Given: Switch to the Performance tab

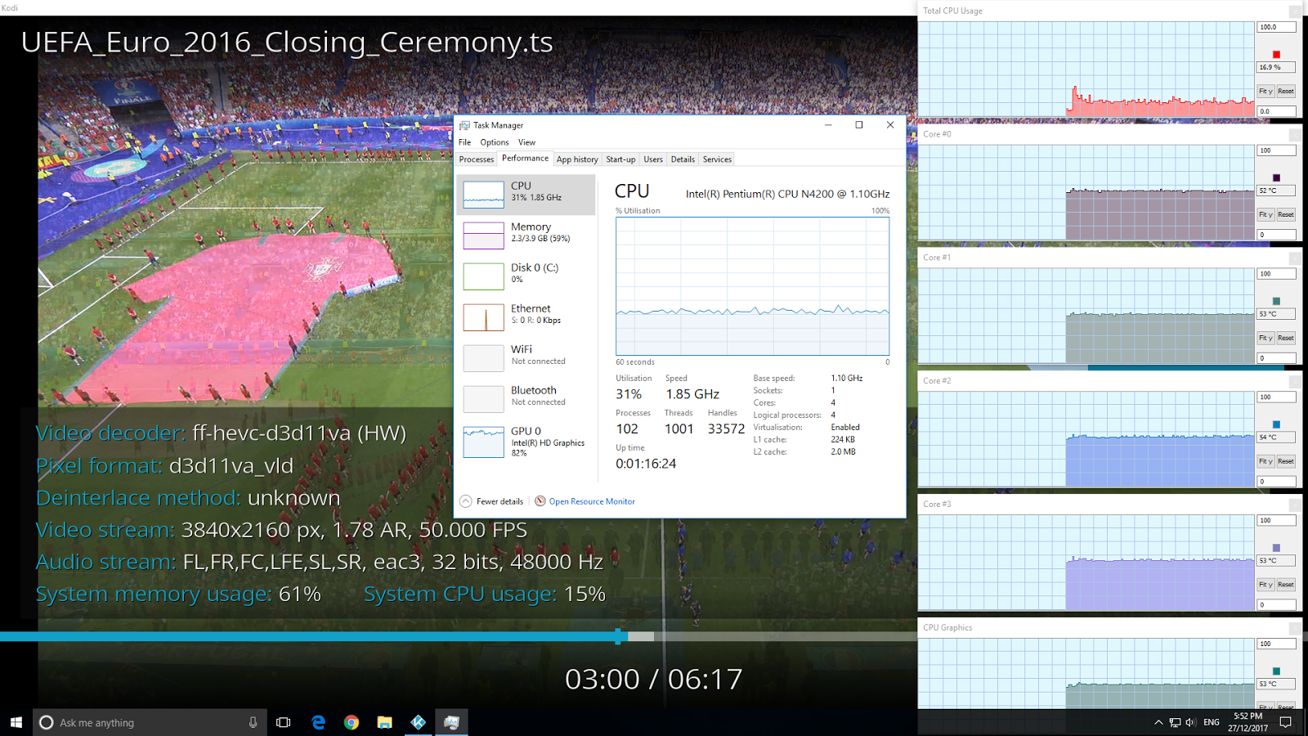Looking at the screenshot, I should pyautogui.click(x=526, y=159).
